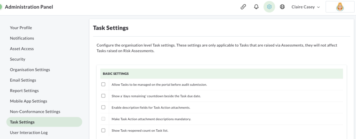The width and height of the screenshot is (356, 139).
Task: View the User Interaction Log
Action: (29, 132)
